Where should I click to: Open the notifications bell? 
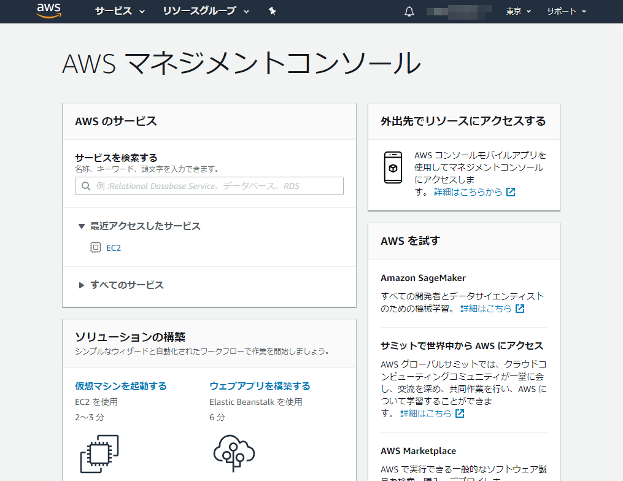[x=409, y=12]
